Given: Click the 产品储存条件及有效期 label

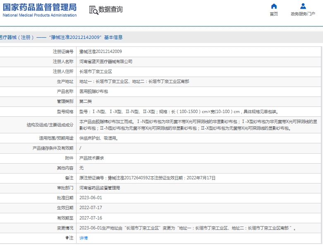Looking at the screenshot, I should click(53, 148).
